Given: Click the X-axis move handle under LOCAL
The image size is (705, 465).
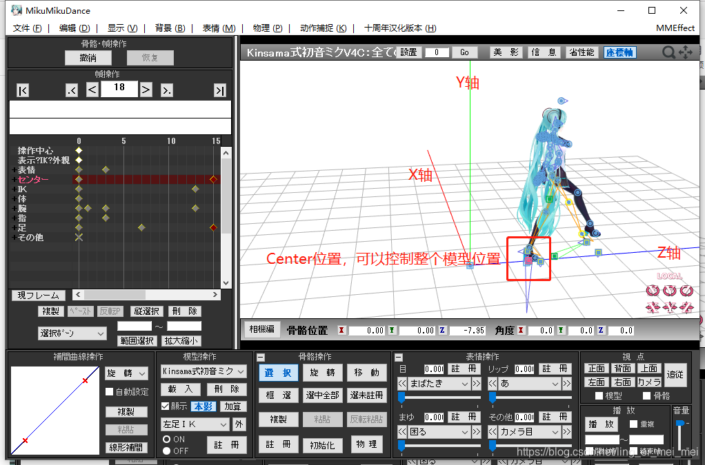Looking at the screenshot, I should coord(653,307).
